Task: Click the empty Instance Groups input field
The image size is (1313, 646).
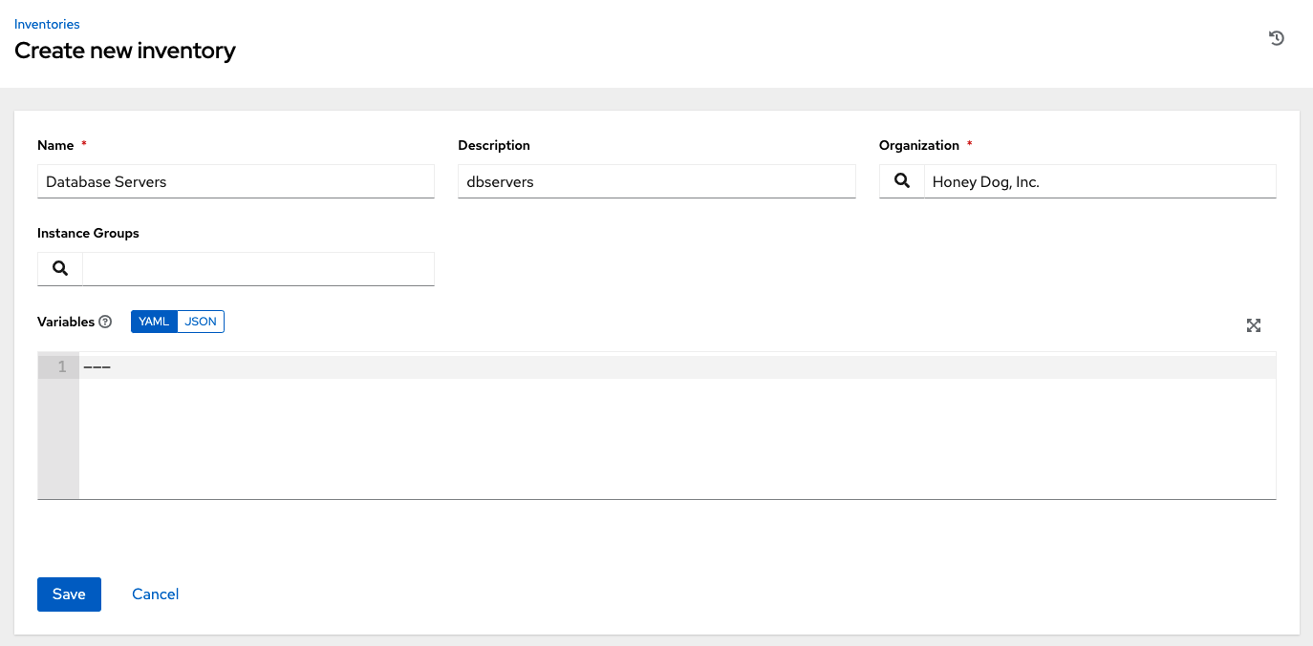Action: (258, 269)
